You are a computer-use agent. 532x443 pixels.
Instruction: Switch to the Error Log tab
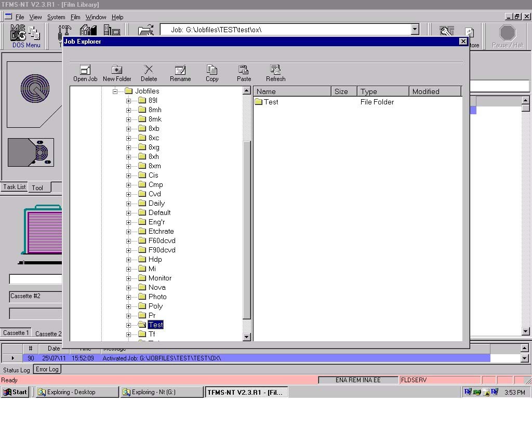pos(47,369)
